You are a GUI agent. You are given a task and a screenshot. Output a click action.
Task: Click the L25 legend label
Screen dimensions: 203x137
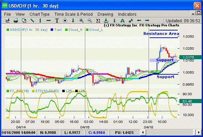[x=68, y=91]
